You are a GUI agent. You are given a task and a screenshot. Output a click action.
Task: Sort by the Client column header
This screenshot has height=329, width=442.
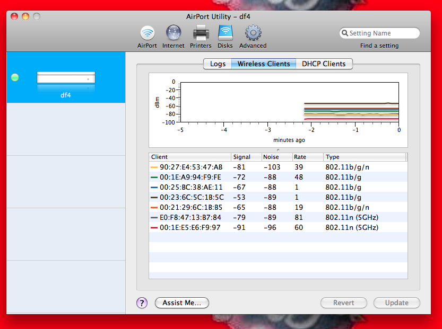tap(190, 157)
